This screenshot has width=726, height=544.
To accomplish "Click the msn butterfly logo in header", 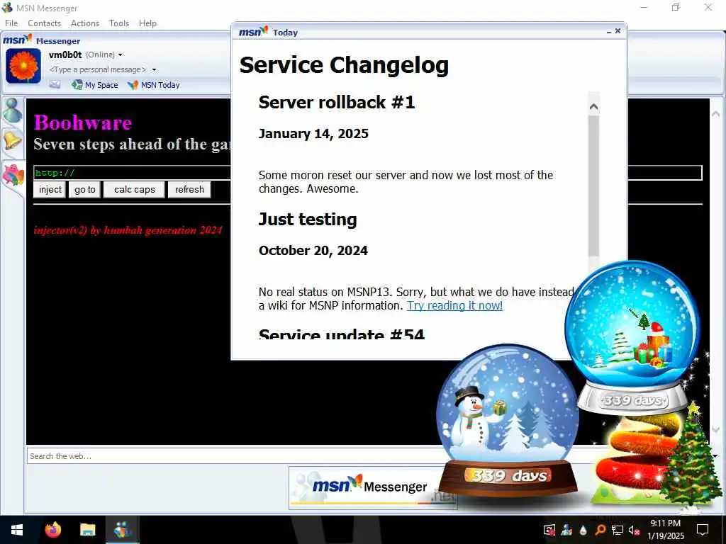I will tap(18, 40).
